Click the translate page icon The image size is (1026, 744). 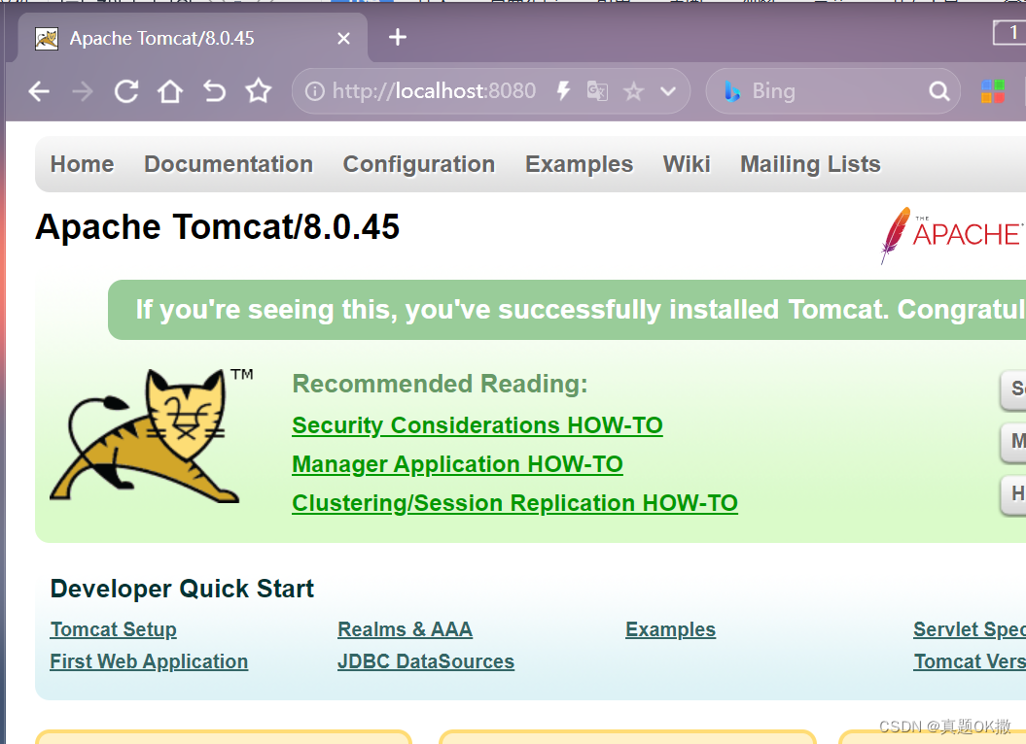(597, 91)
